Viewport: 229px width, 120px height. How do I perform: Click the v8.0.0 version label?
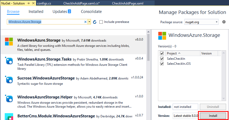click(139, 39)
